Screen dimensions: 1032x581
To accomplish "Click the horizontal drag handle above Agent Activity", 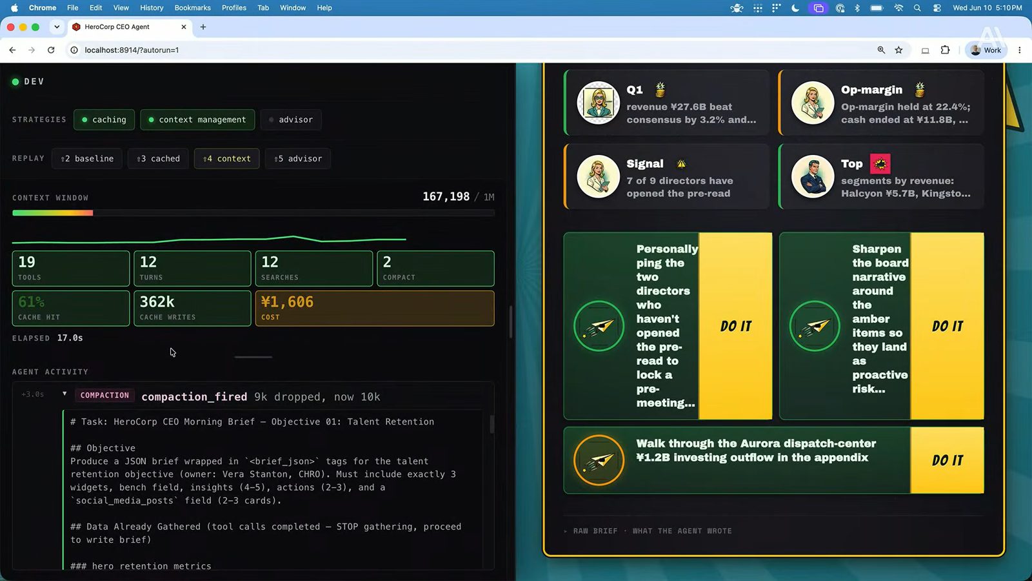I will [x=253, y=357].
